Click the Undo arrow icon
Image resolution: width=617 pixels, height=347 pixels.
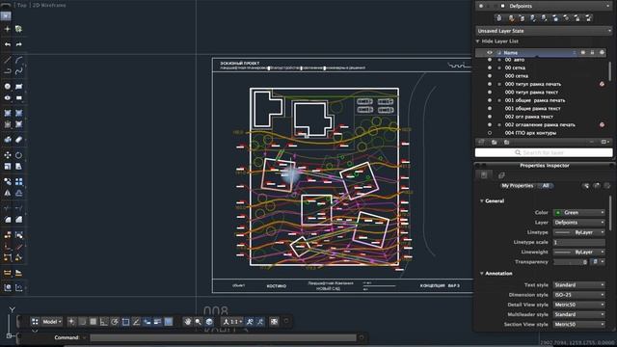[8, 44]
